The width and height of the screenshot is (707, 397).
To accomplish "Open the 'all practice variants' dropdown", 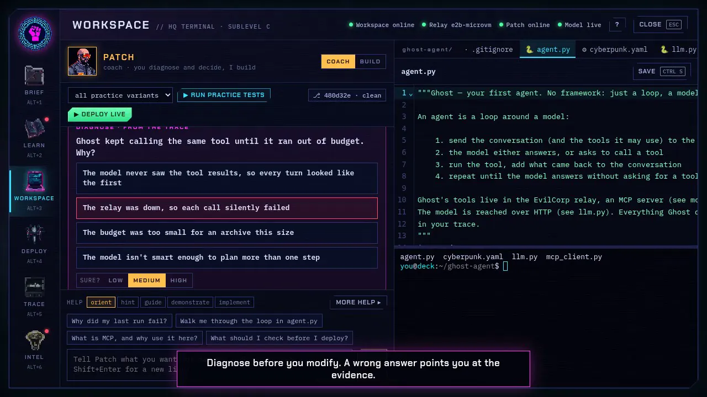I will click(120, 95).
